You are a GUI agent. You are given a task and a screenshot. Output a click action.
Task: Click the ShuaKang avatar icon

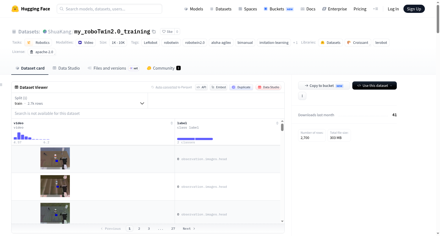(45, 32)
